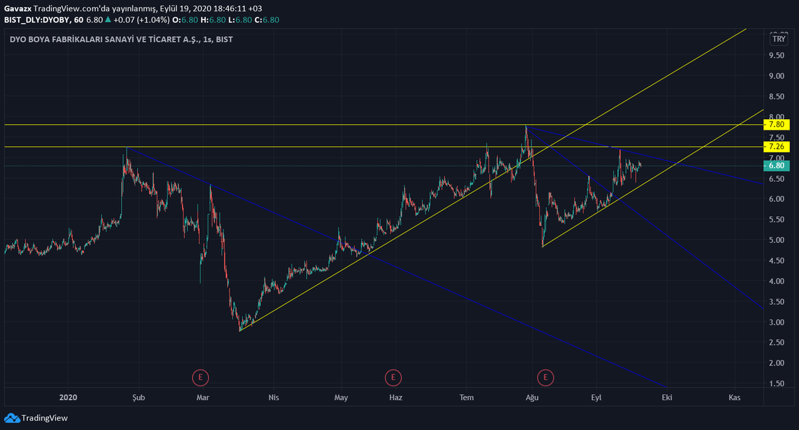The height and width of the screenshot is (430, 799).
Task: Click the Ağu month label
Action: (x=531, y=397)
